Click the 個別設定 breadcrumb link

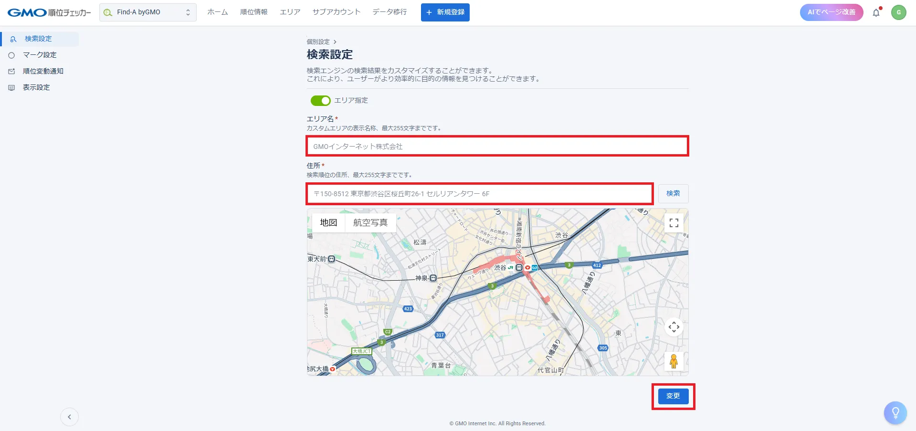(318, 42)
